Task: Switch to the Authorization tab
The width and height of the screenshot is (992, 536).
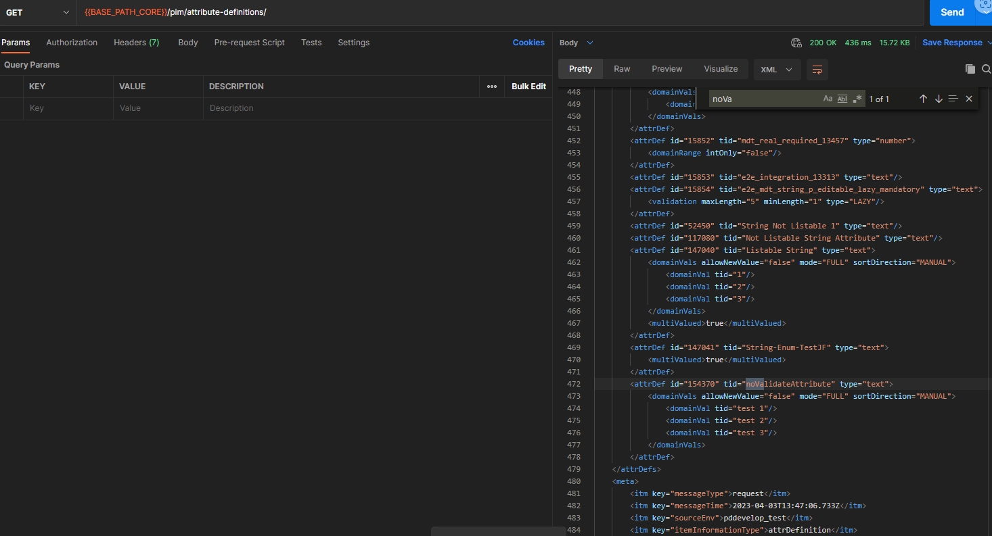Action: [x=72, y=43]
